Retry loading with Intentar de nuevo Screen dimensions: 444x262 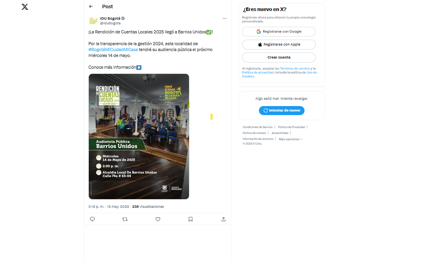[282, 110]
